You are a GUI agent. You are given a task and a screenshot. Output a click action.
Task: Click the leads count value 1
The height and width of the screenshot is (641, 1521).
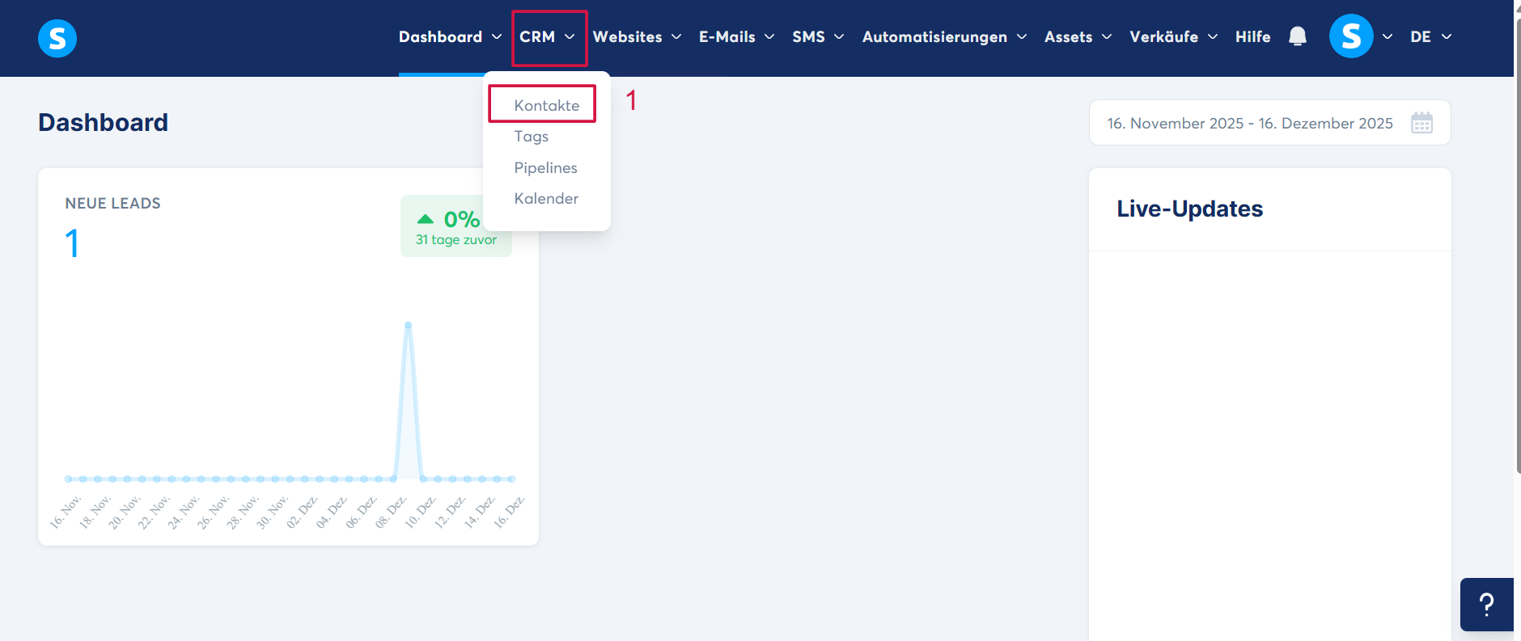coord(72,243)
